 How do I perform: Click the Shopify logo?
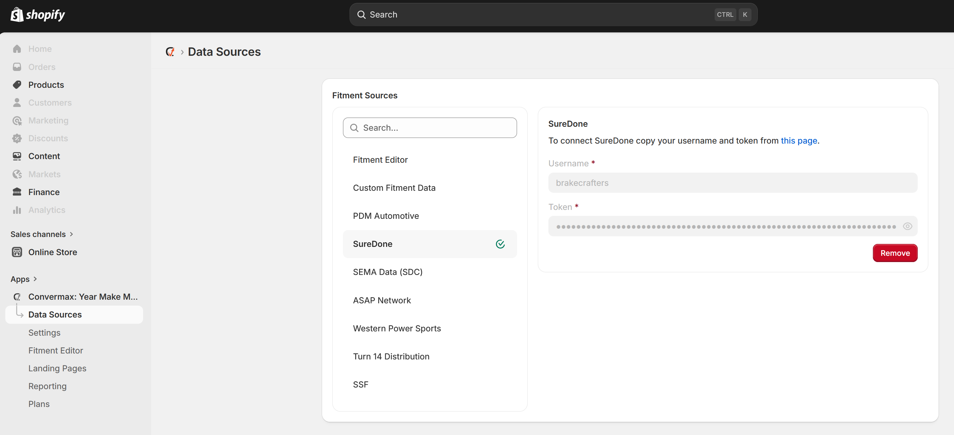coord(38,15)
